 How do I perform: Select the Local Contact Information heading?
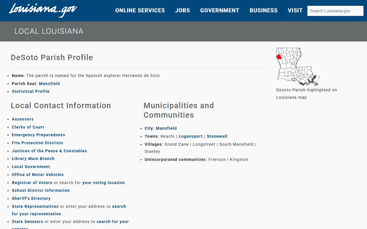point(61,105)
